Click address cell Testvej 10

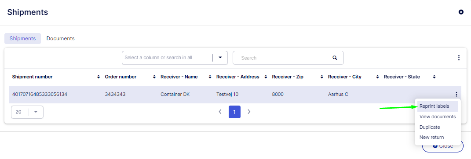[227, 94]
